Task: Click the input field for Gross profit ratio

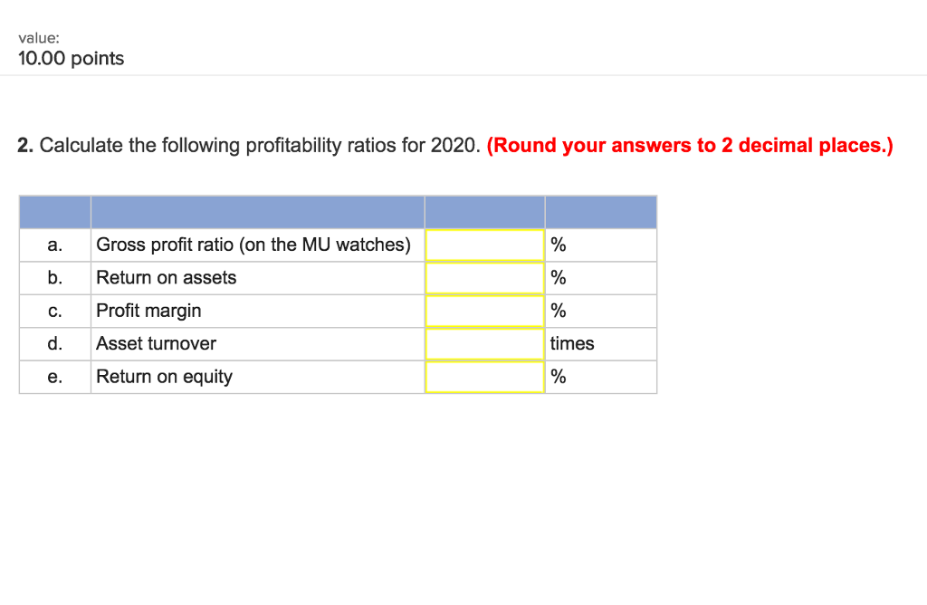Action: pyautogui.click(x=484, y=245)
